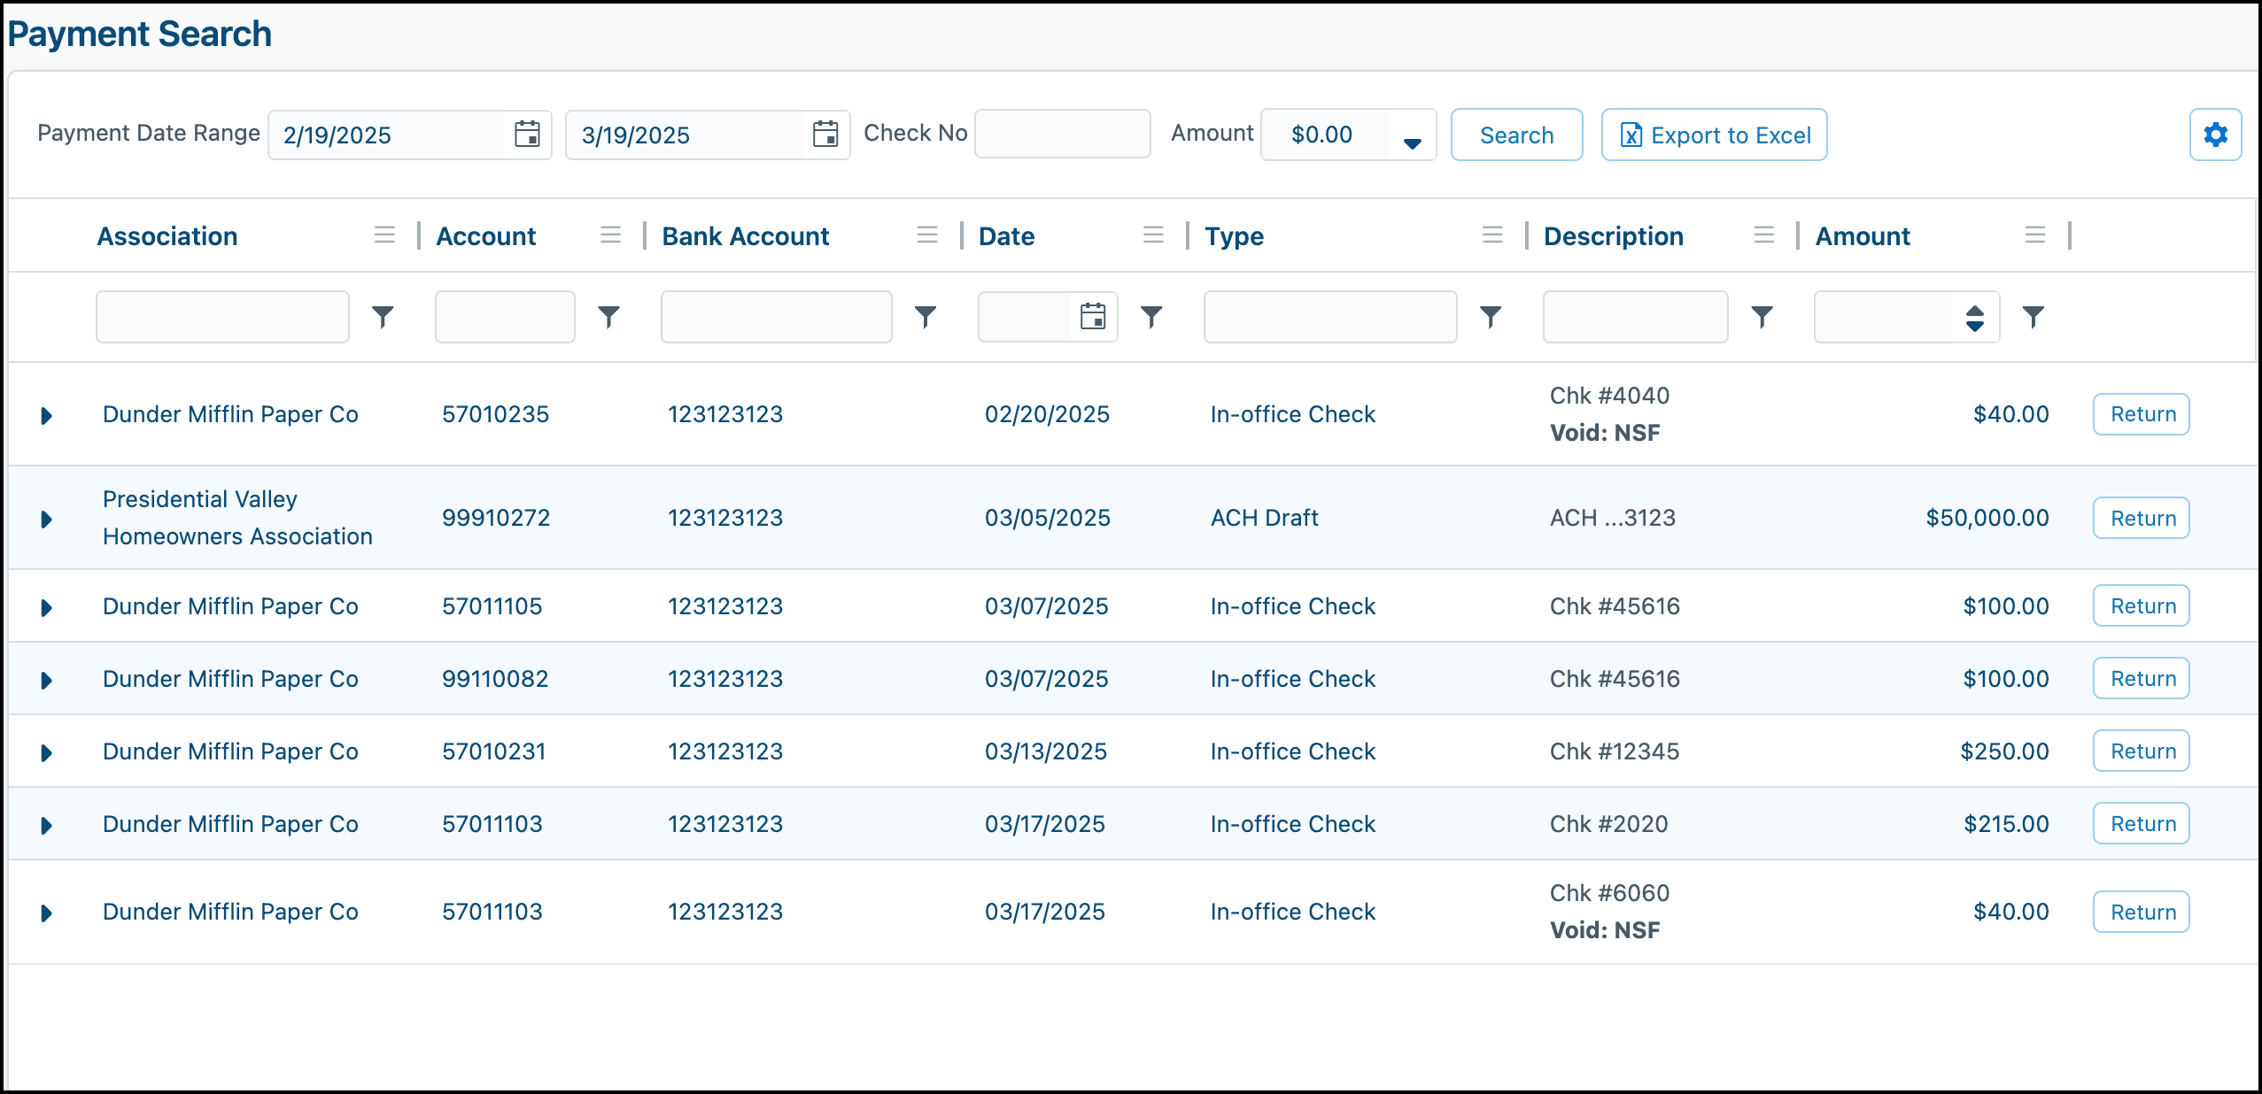Sort by the Association column header
Viewport: 2262px width, 1094px height.
click(167, 236)
